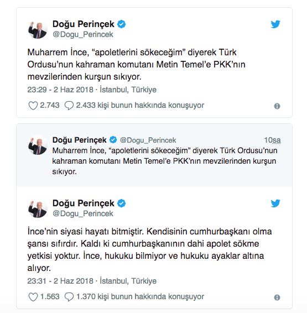Like the second tweet showing 1.563 likes

point(33,297)
